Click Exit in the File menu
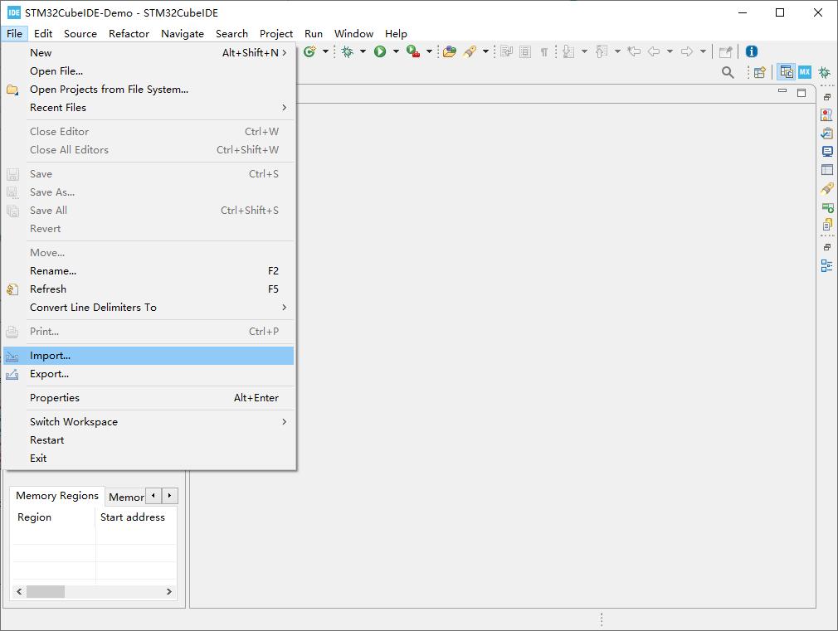The image size is (838, 631). (x=38, y=459)
